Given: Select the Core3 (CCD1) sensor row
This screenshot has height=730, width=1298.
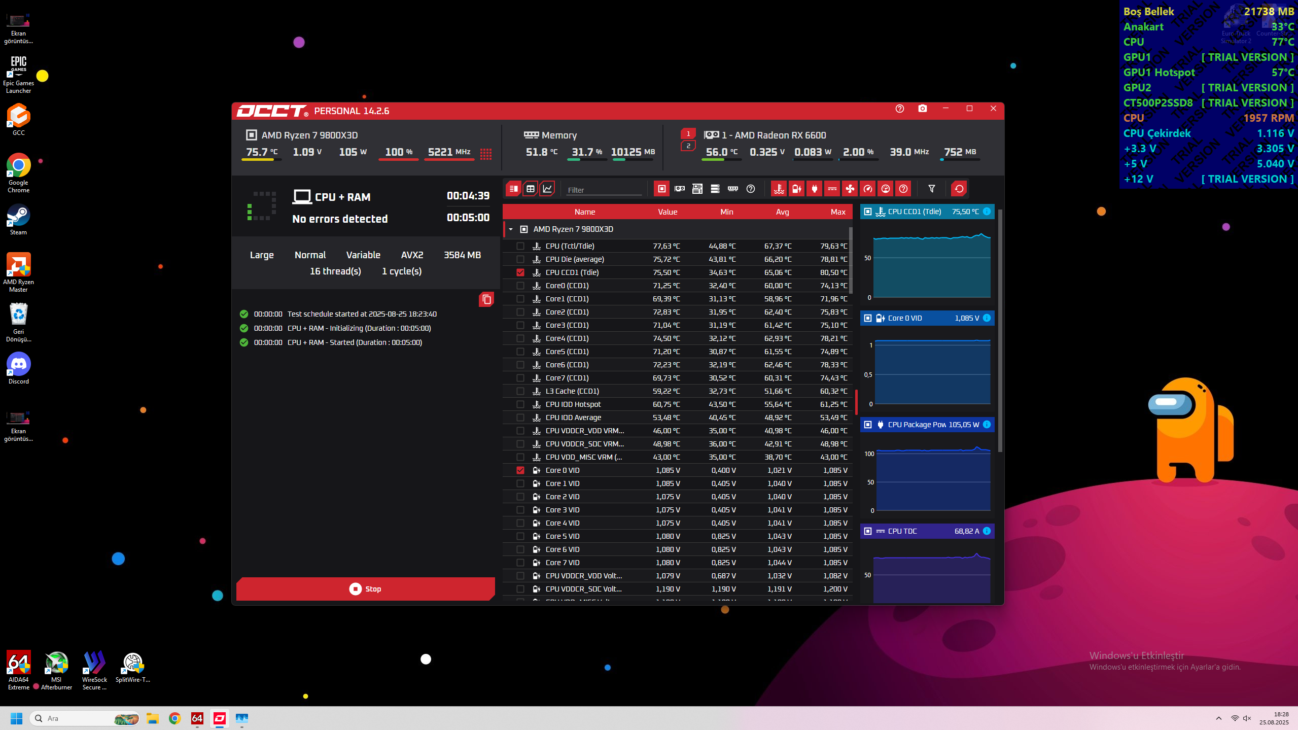Looking at the screenshot, I should point(677,325).
